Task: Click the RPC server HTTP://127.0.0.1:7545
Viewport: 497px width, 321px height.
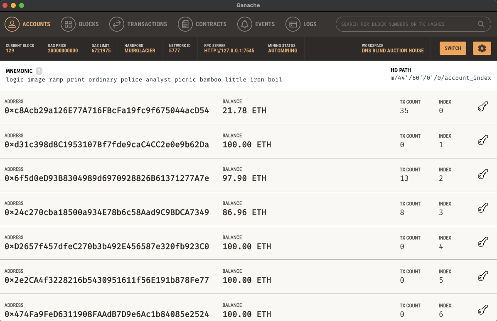Action: tap(229, 51)
